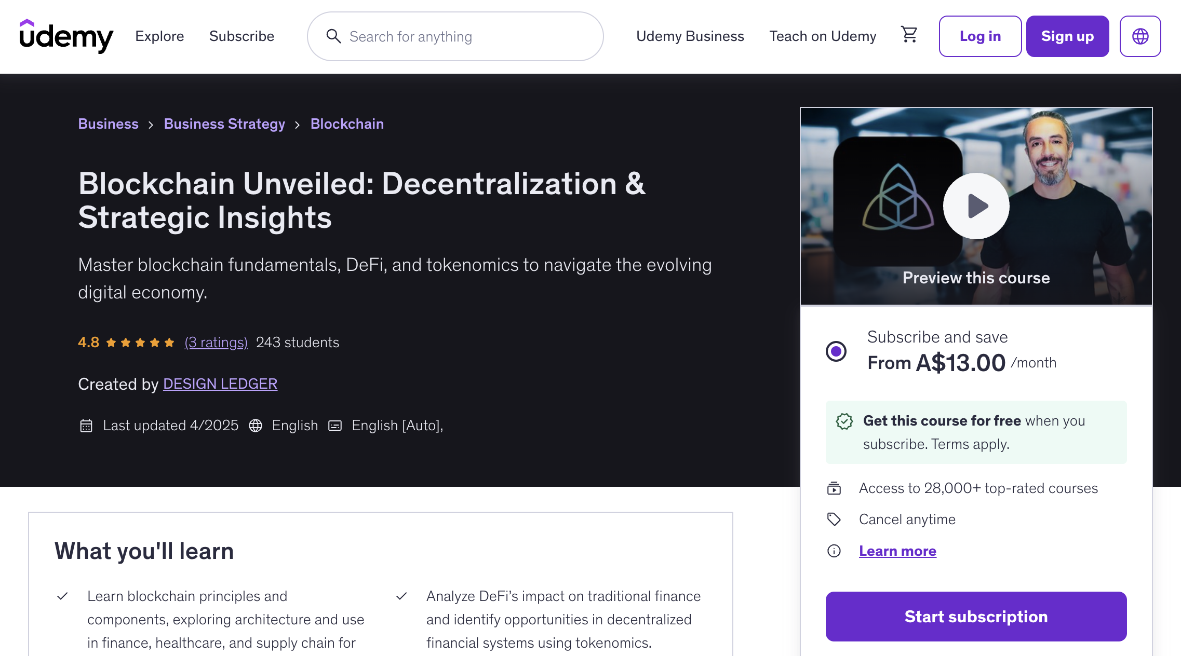Go to Business Strategy breadcrumb
This screenshot has height=656, width=1181.
pyautogui.click(x=224, y=124)
